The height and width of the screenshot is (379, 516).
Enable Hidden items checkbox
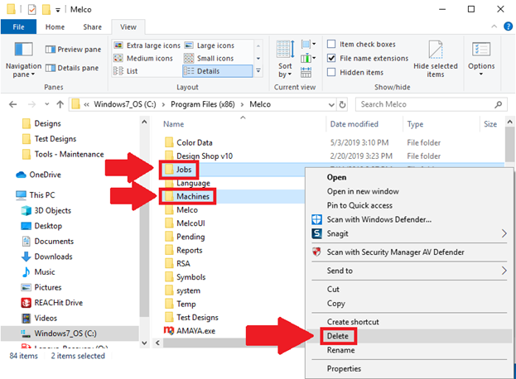331,72
